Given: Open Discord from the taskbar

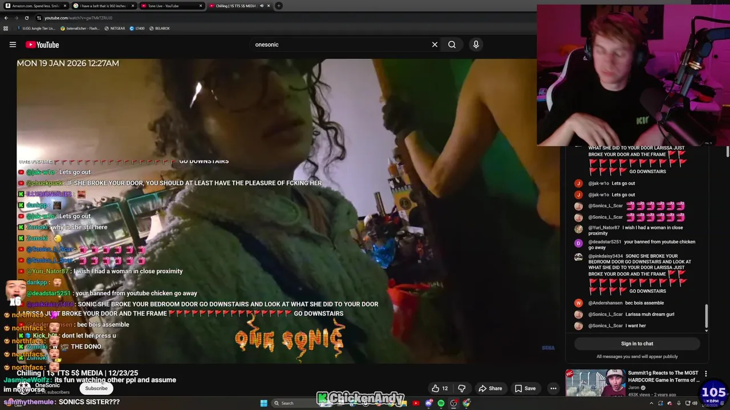Looking at the screenshot, I should [428, 403].
